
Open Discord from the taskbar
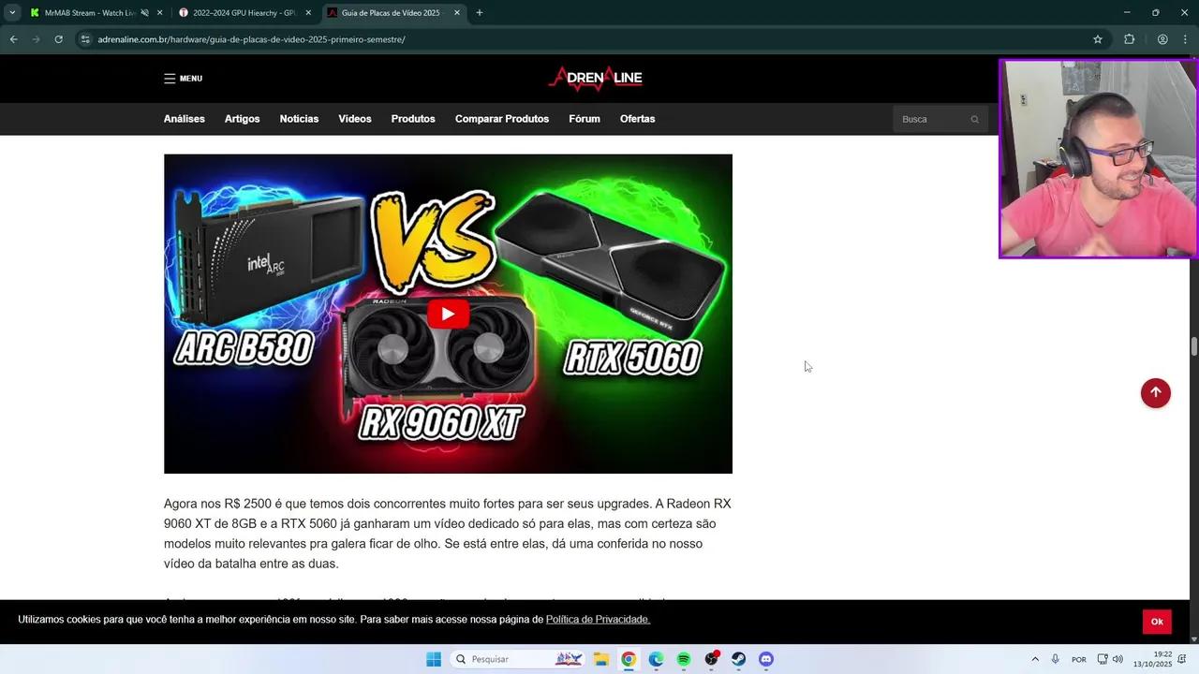click(766, 659)
